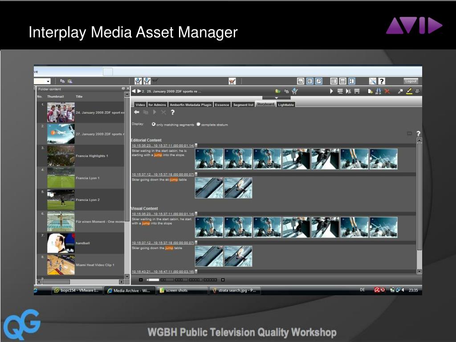
Task: Click the storyboard back arrow icon
Action: (x=136, y=112)
